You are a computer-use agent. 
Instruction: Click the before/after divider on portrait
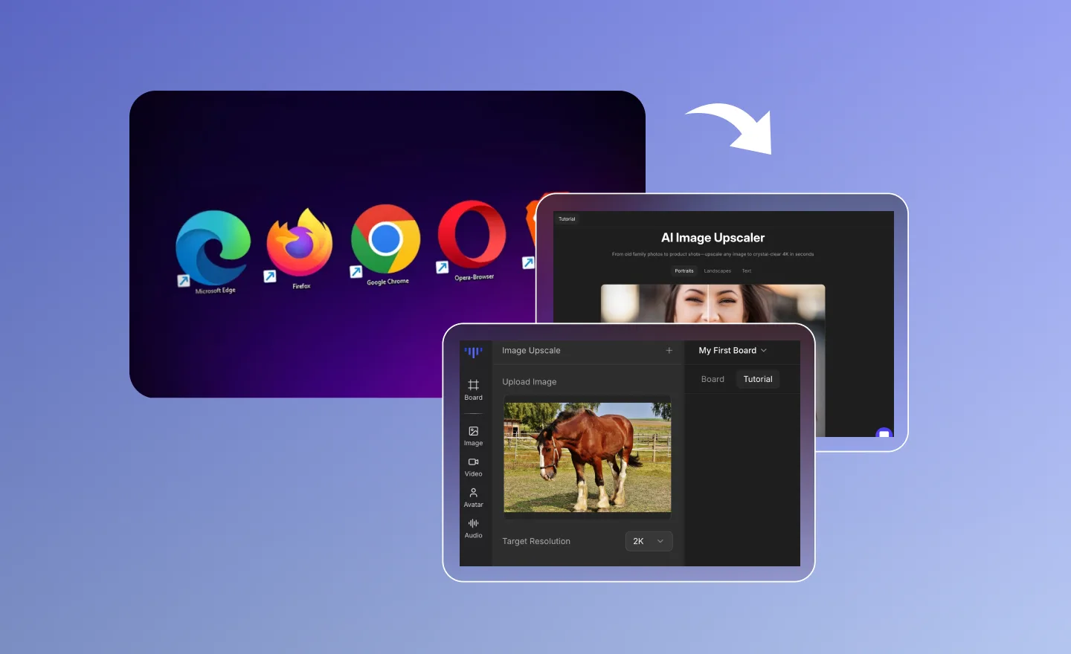(708, 303)
